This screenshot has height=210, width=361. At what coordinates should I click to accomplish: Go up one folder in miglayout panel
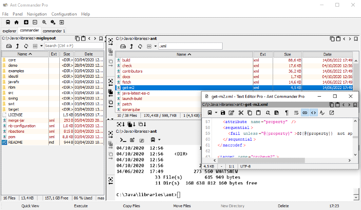18,46
